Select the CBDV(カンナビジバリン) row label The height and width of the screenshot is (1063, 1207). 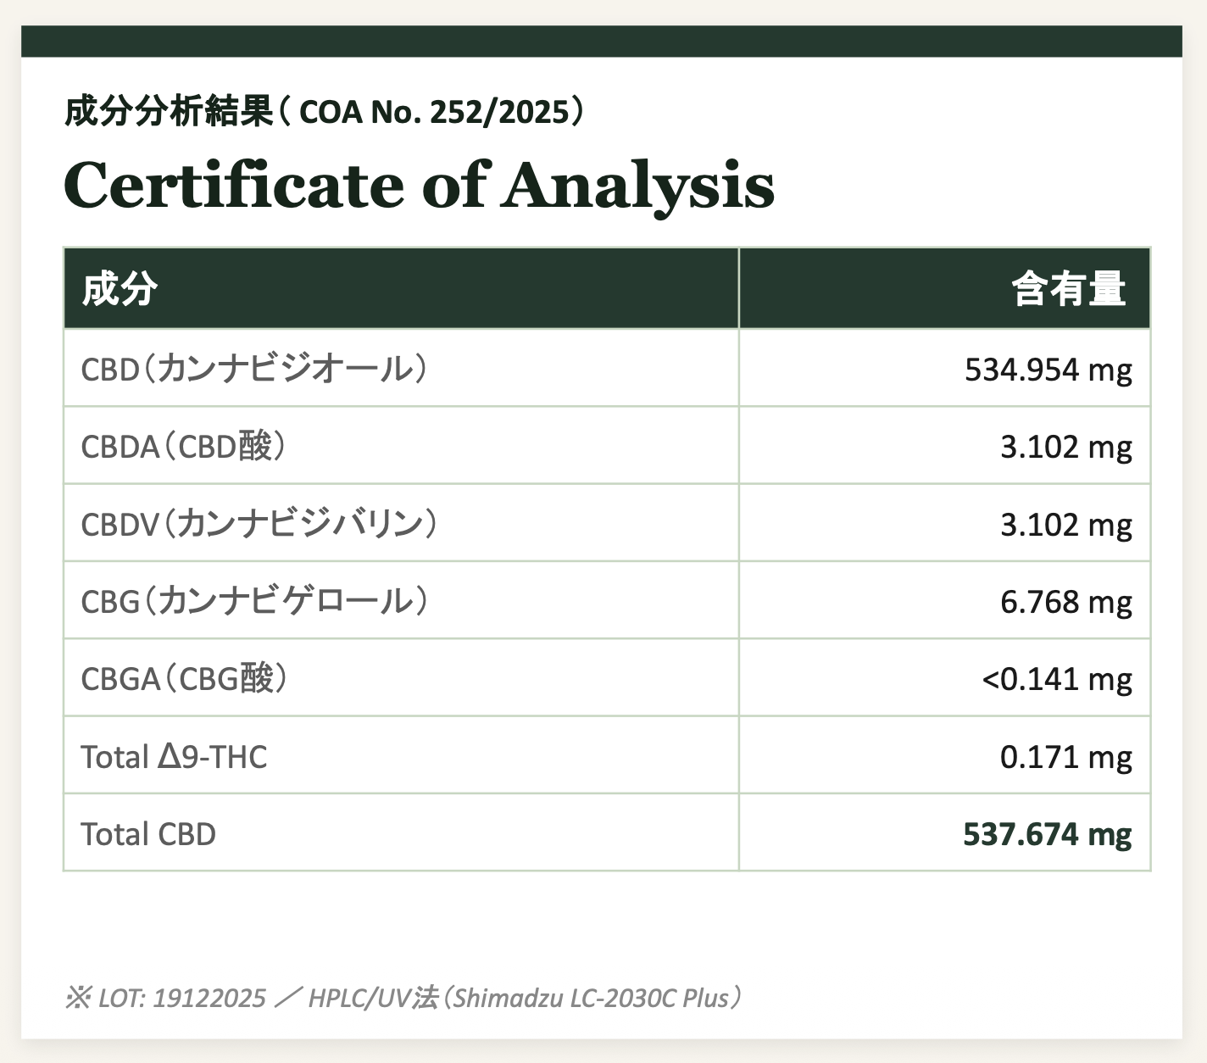coord(259,524)
